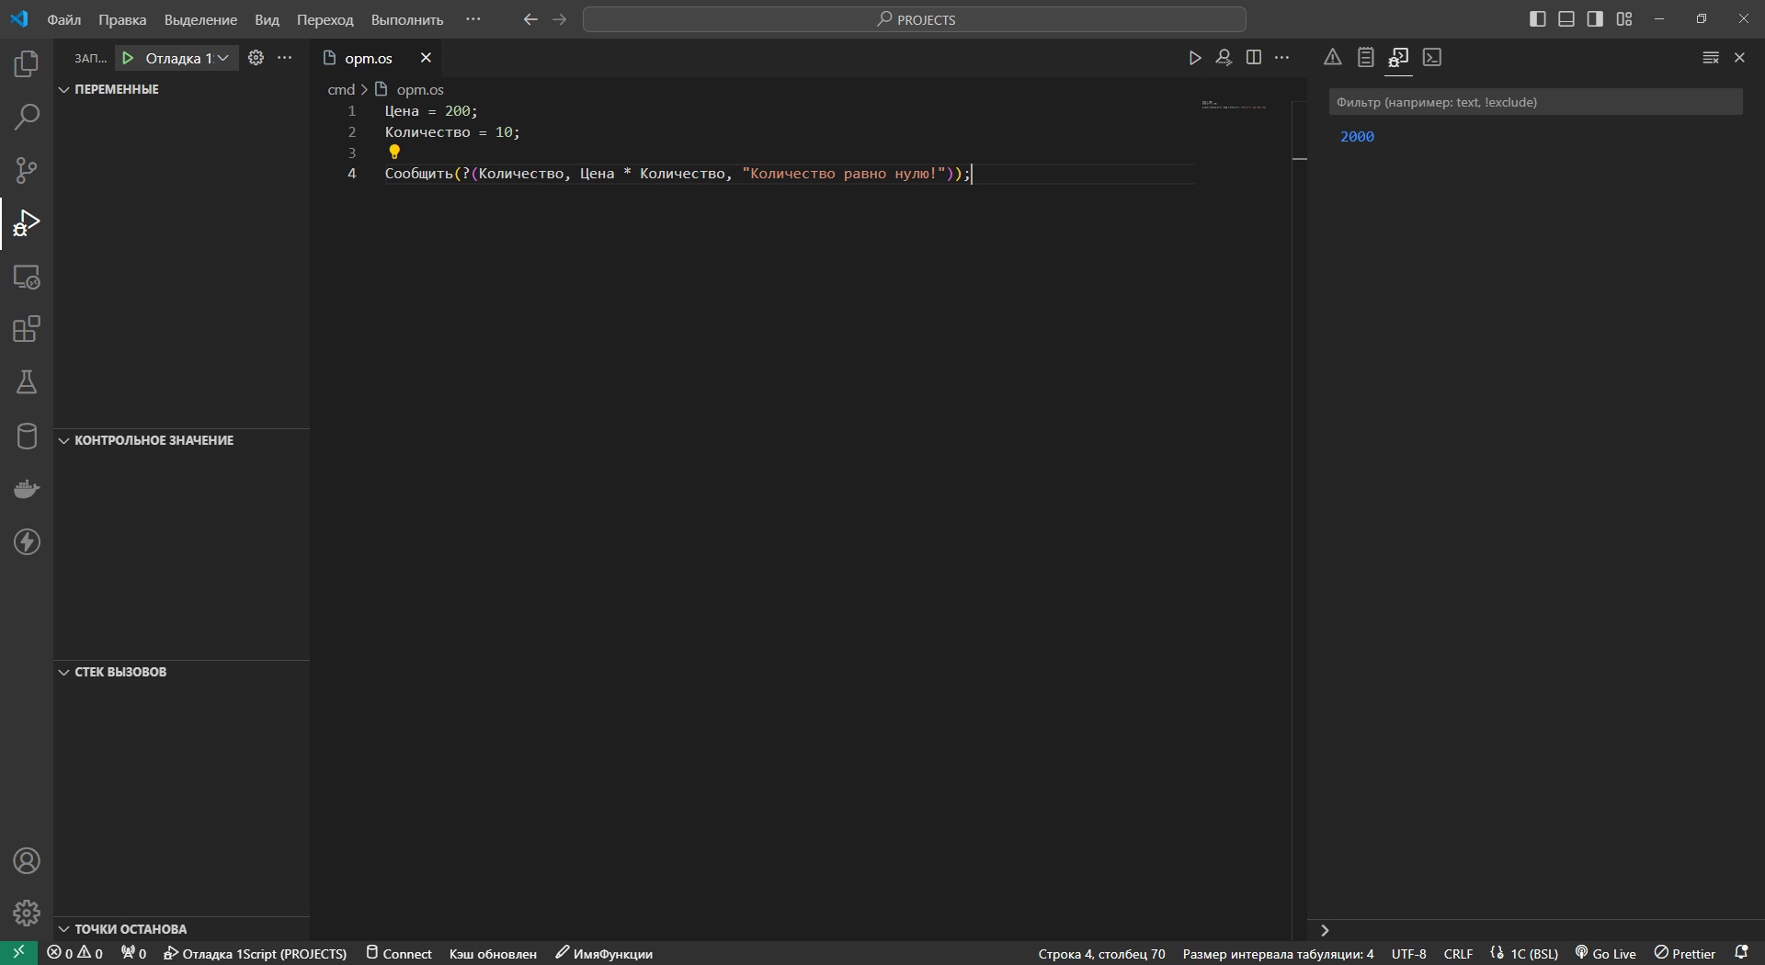Open the Testing flask view

pyautogui.click(x=27, y=382)
